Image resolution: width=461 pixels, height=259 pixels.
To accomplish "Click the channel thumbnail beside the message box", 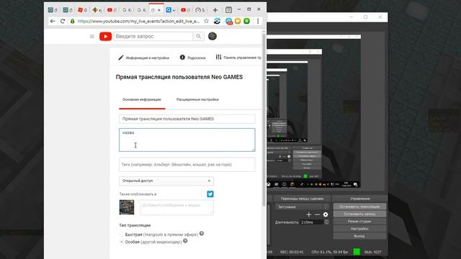I will point(127,207).
